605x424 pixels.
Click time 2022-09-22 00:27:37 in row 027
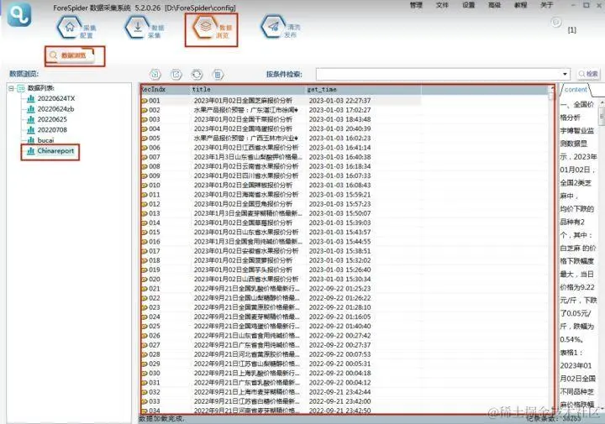[340, 345]
